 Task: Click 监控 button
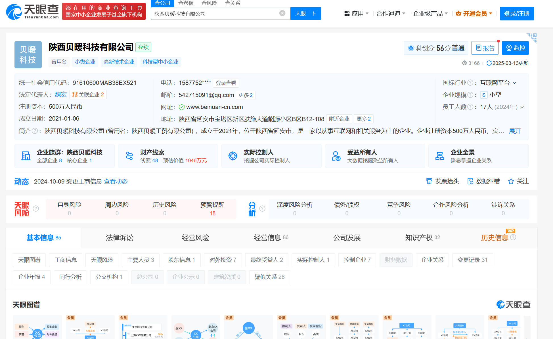pos(515,48)
